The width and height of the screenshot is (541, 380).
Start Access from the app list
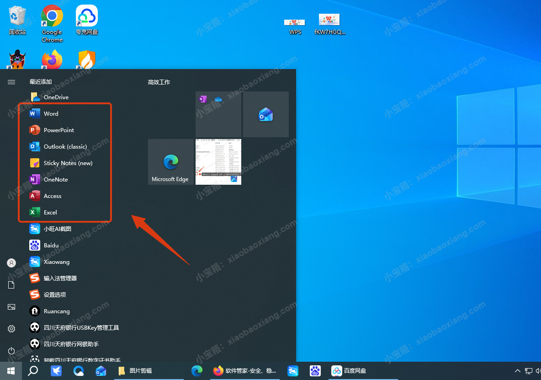52,196
